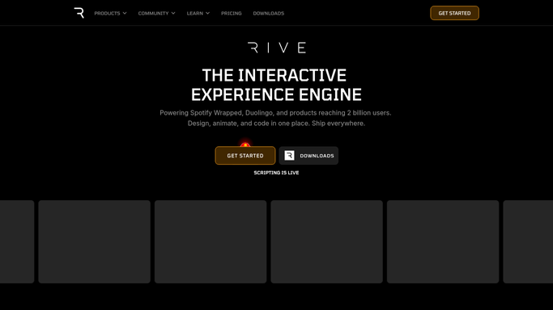The width and height of the screenshot is (553, 310).
Task: Click the Rive logo in navbar
Action: 79,13
